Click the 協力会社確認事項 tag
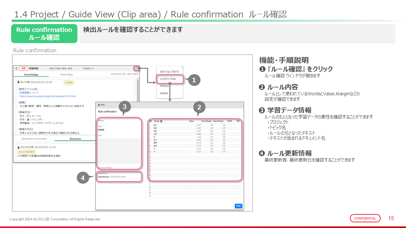406x228 pixels. (x=26, y=152)
